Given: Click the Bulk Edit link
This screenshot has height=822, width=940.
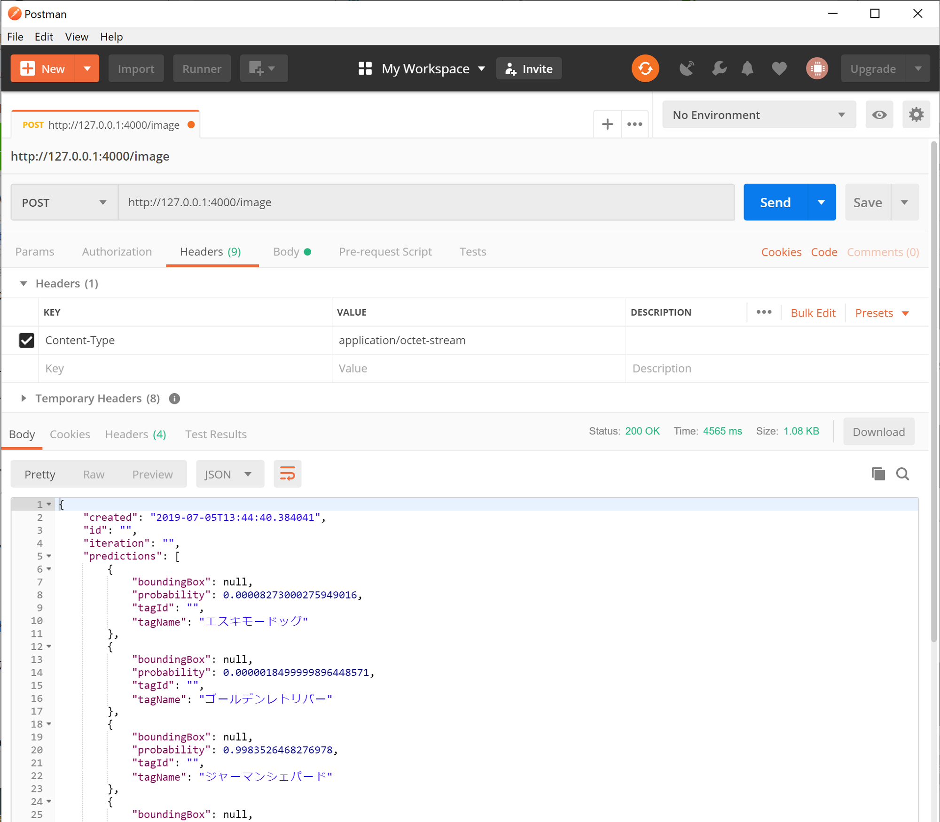Looking at the screenshot, I should [813, 313].
